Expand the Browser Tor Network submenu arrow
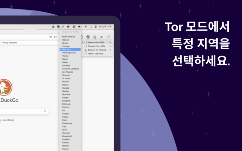Screen dimensions: 242x151 point(110,50)
